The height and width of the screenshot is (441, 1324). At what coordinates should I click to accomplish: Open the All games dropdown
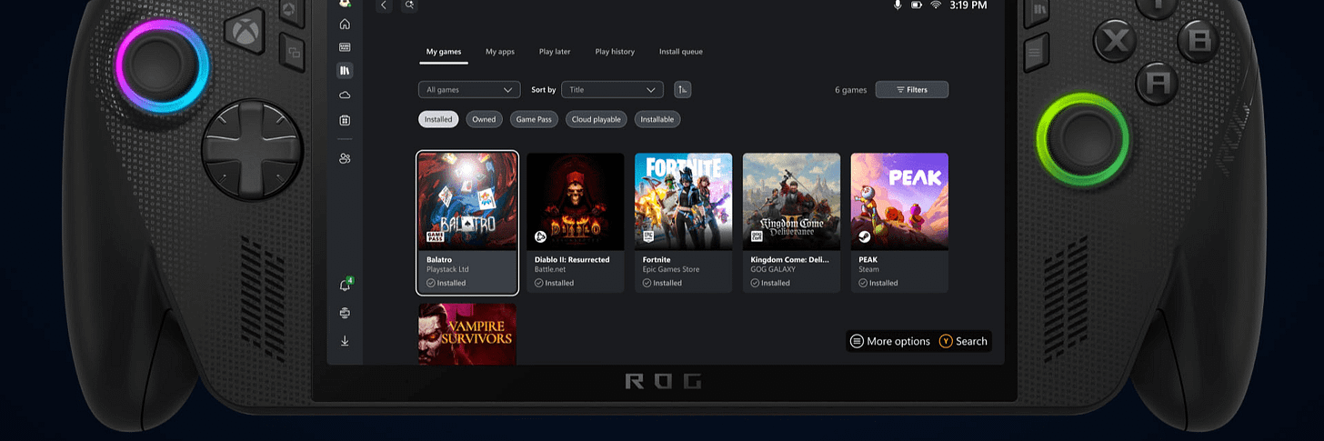coord(469,89)
